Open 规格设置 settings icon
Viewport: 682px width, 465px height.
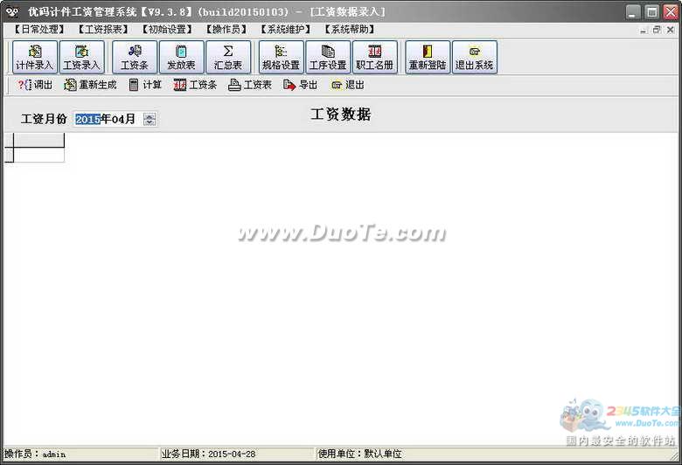[281, 58]
